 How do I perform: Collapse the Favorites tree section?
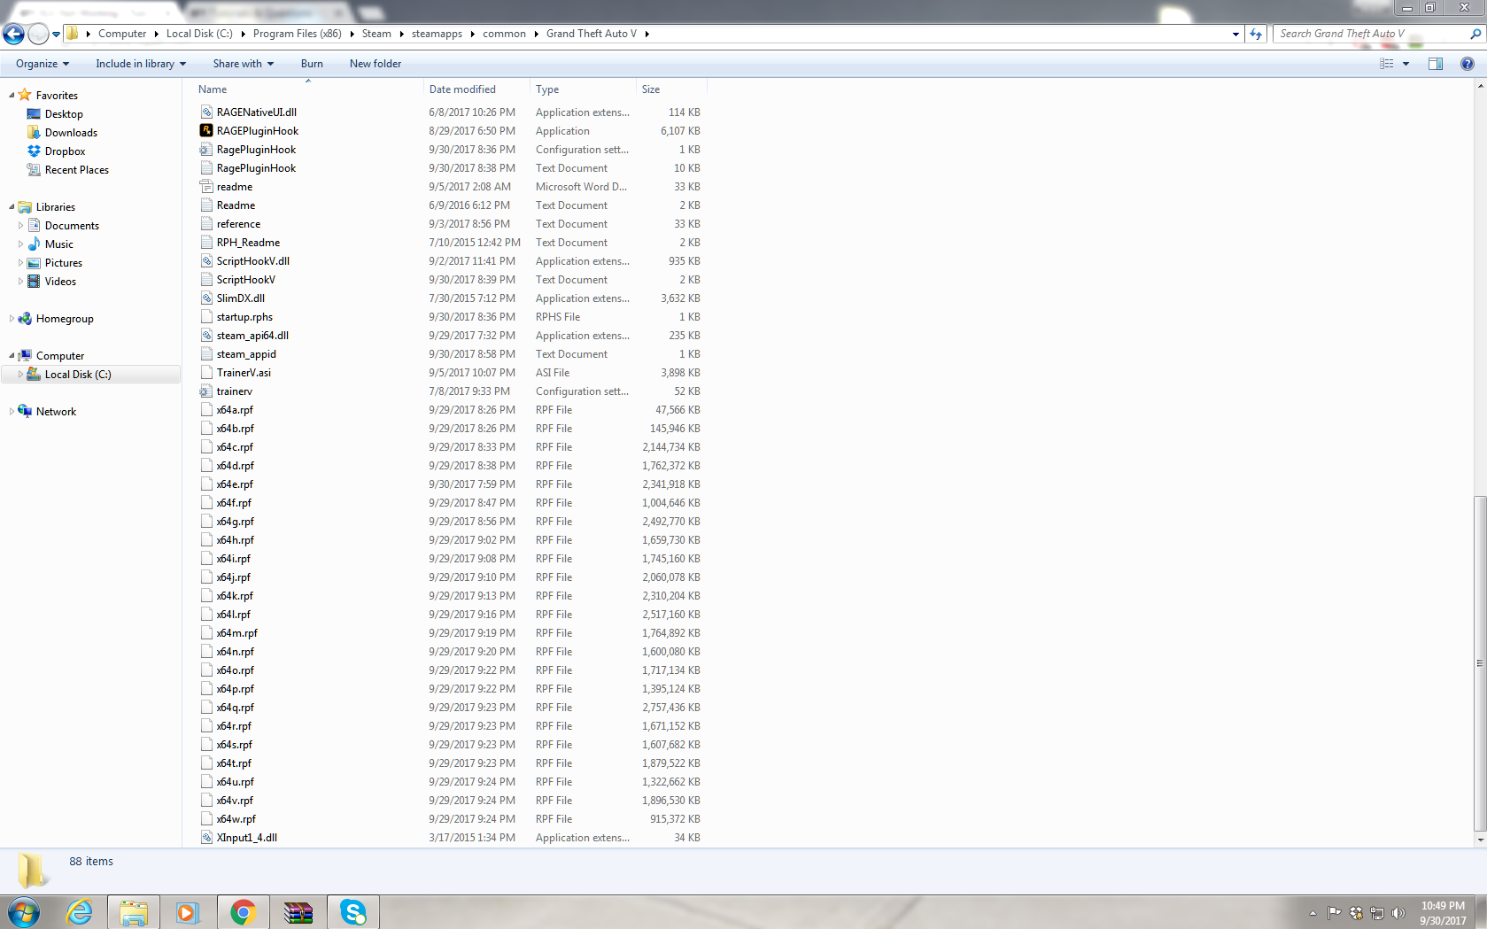pyautogui.click(x=12, y=96)
